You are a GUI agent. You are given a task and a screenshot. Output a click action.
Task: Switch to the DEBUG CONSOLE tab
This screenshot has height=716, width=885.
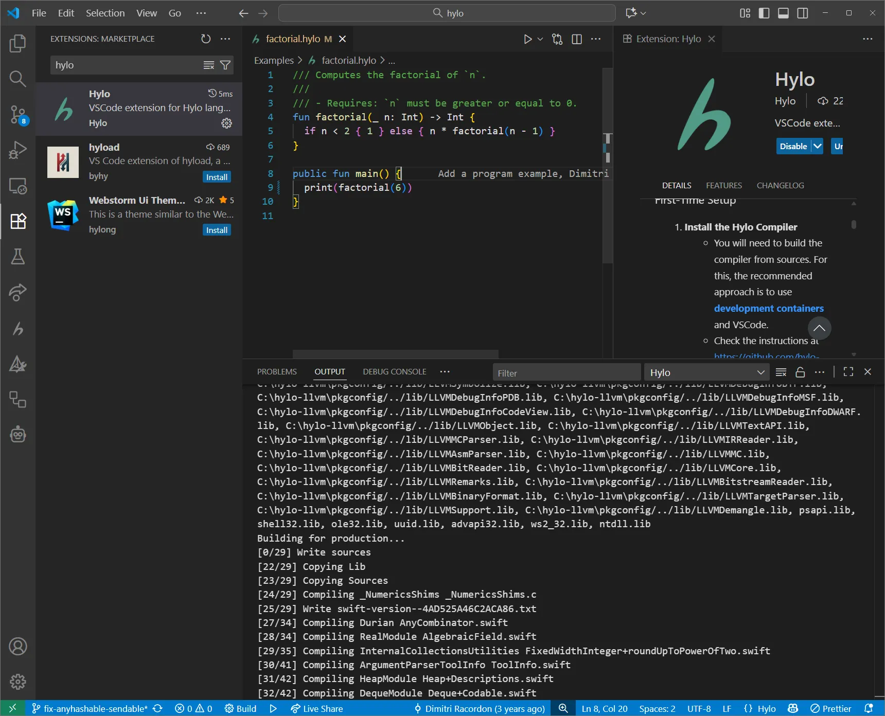(394, 371)
